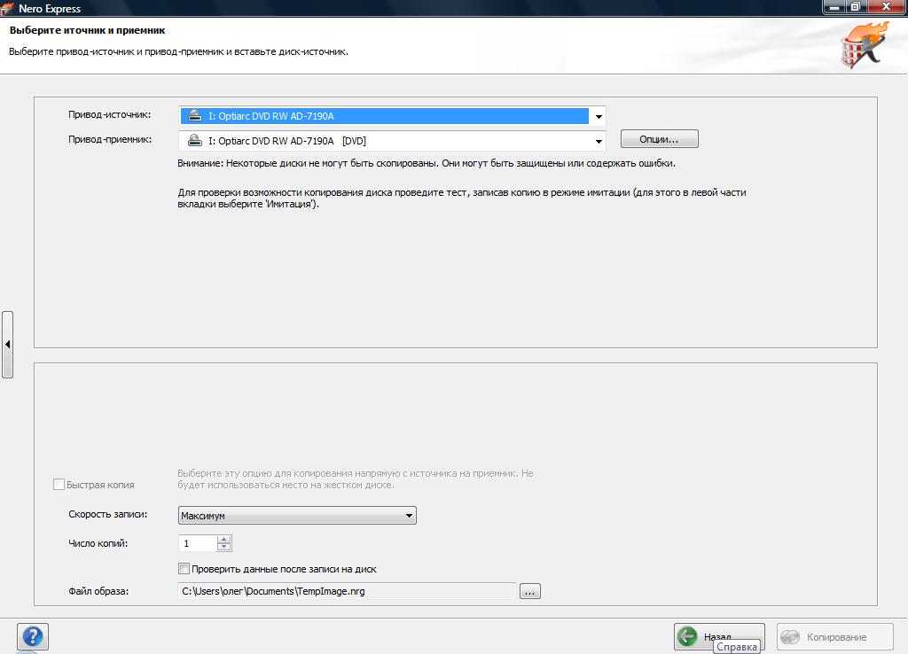Image resolution: width=908 pixels, height=654 pixels.
Task: Click the blue question mark help icon
Action: click(33, 636)
